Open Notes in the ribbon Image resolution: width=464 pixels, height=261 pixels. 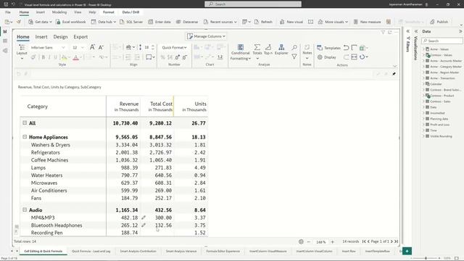point(307,51)
